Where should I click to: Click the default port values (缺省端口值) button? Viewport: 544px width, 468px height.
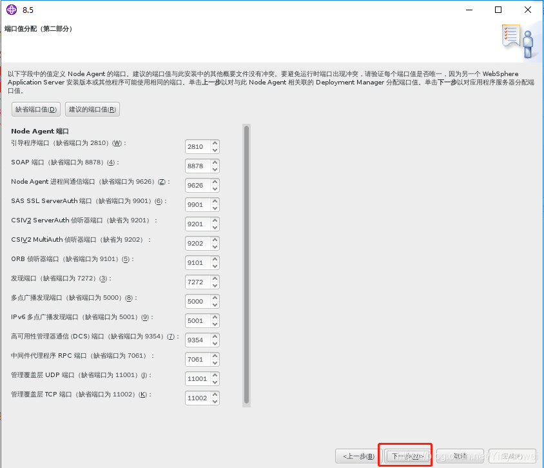(36, 110)
